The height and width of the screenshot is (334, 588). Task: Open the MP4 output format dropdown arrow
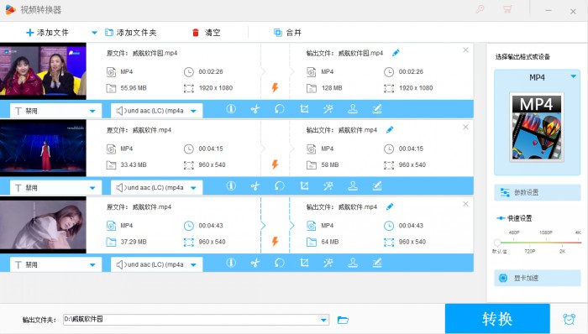click(x=574, y=76)
